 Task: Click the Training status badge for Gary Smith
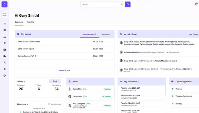click(x=106, y=97)
